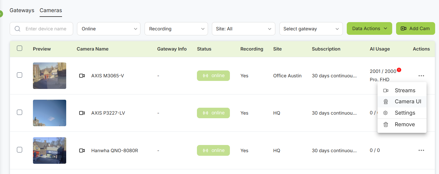Click the trash icon for Remove
This screenshot has width=439, height=174.
(386, 125)
